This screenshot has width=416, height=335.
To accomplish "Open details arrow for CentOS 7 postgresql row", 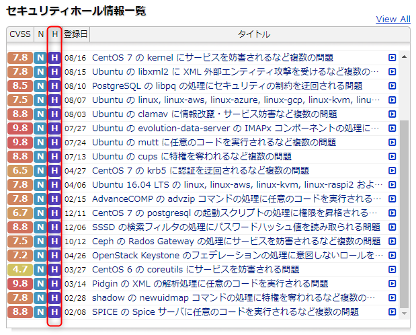I will click(392, 213).
